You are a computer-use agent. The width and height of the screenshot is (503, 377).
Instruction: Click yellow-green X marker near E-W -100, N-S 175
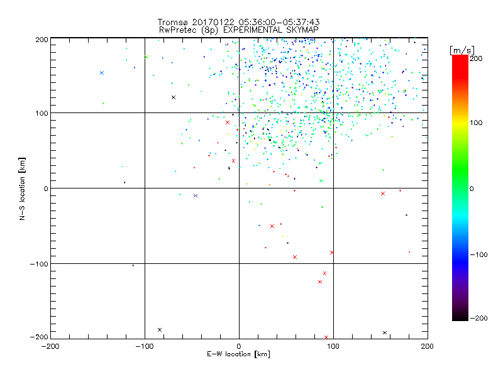[x=146, y=57]
